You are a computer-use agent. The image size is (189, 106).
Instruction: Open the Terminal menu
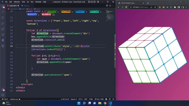[38, 2]
